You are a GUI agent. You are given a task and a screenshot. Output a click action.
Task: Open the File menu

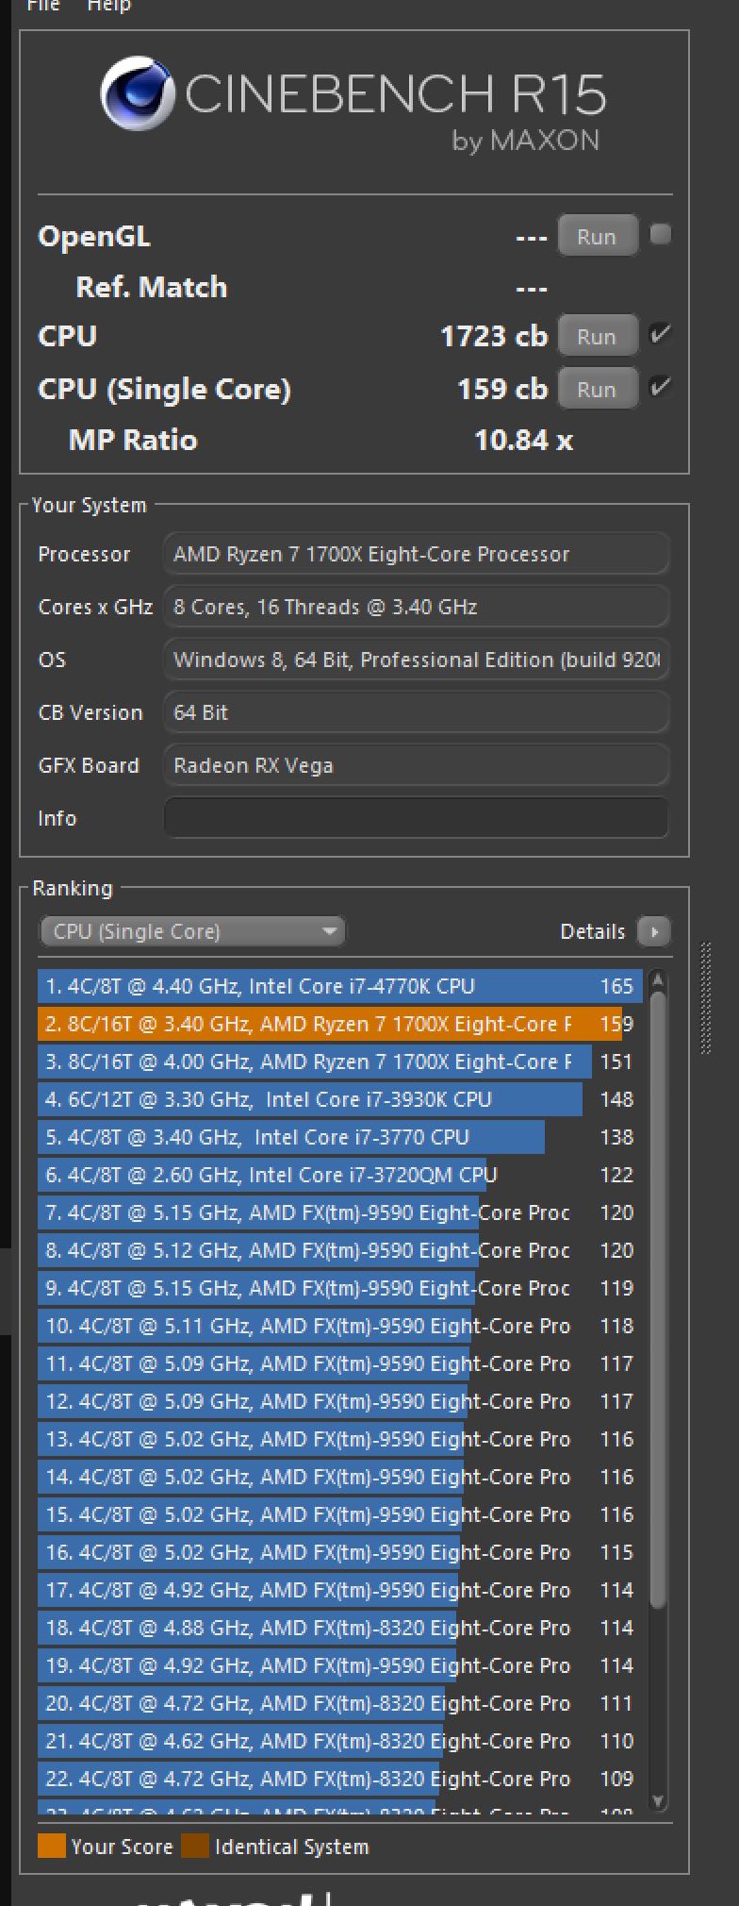[43, 6]
